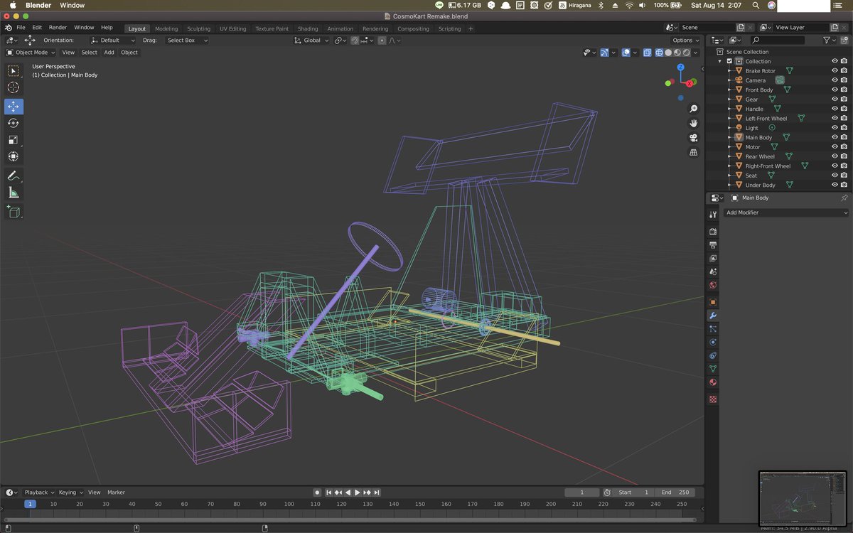Jump to the timeline end frame

point(376,492)
